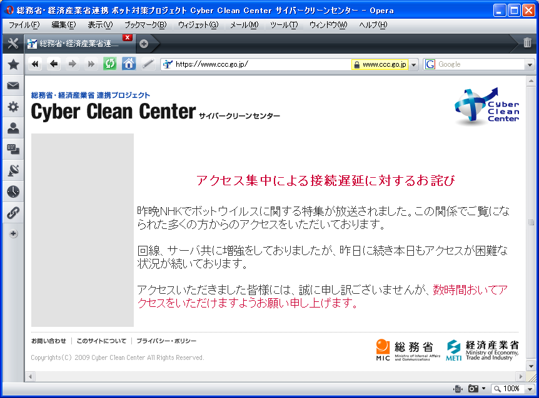The image size is (539, 398).
Task: Click the wand auto-fill icon
Action: click(x=148, y=64)
